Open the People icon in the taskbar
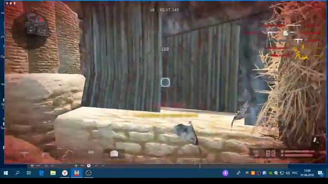This screenshot has width=328, height=184. point(238,173)
